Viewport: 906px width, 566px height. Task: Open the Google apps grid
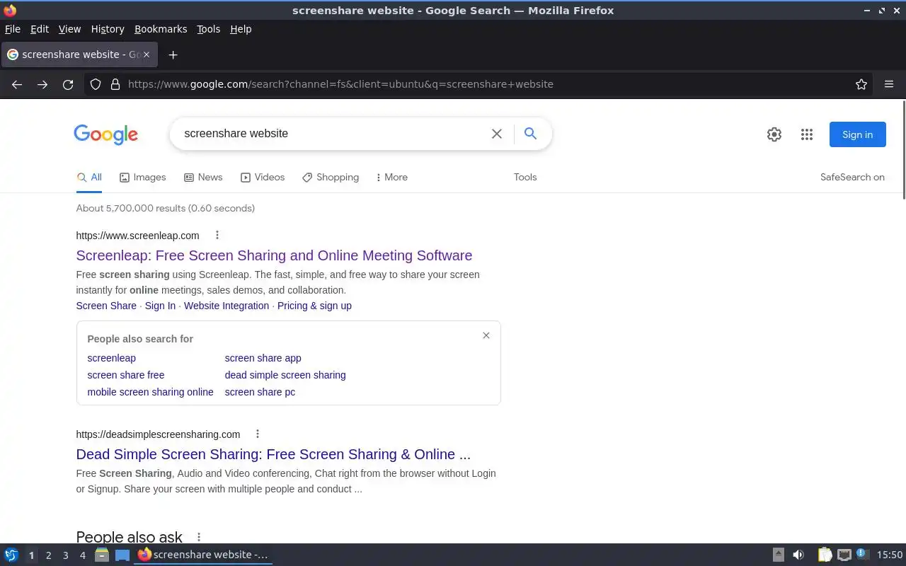point(807,134)
